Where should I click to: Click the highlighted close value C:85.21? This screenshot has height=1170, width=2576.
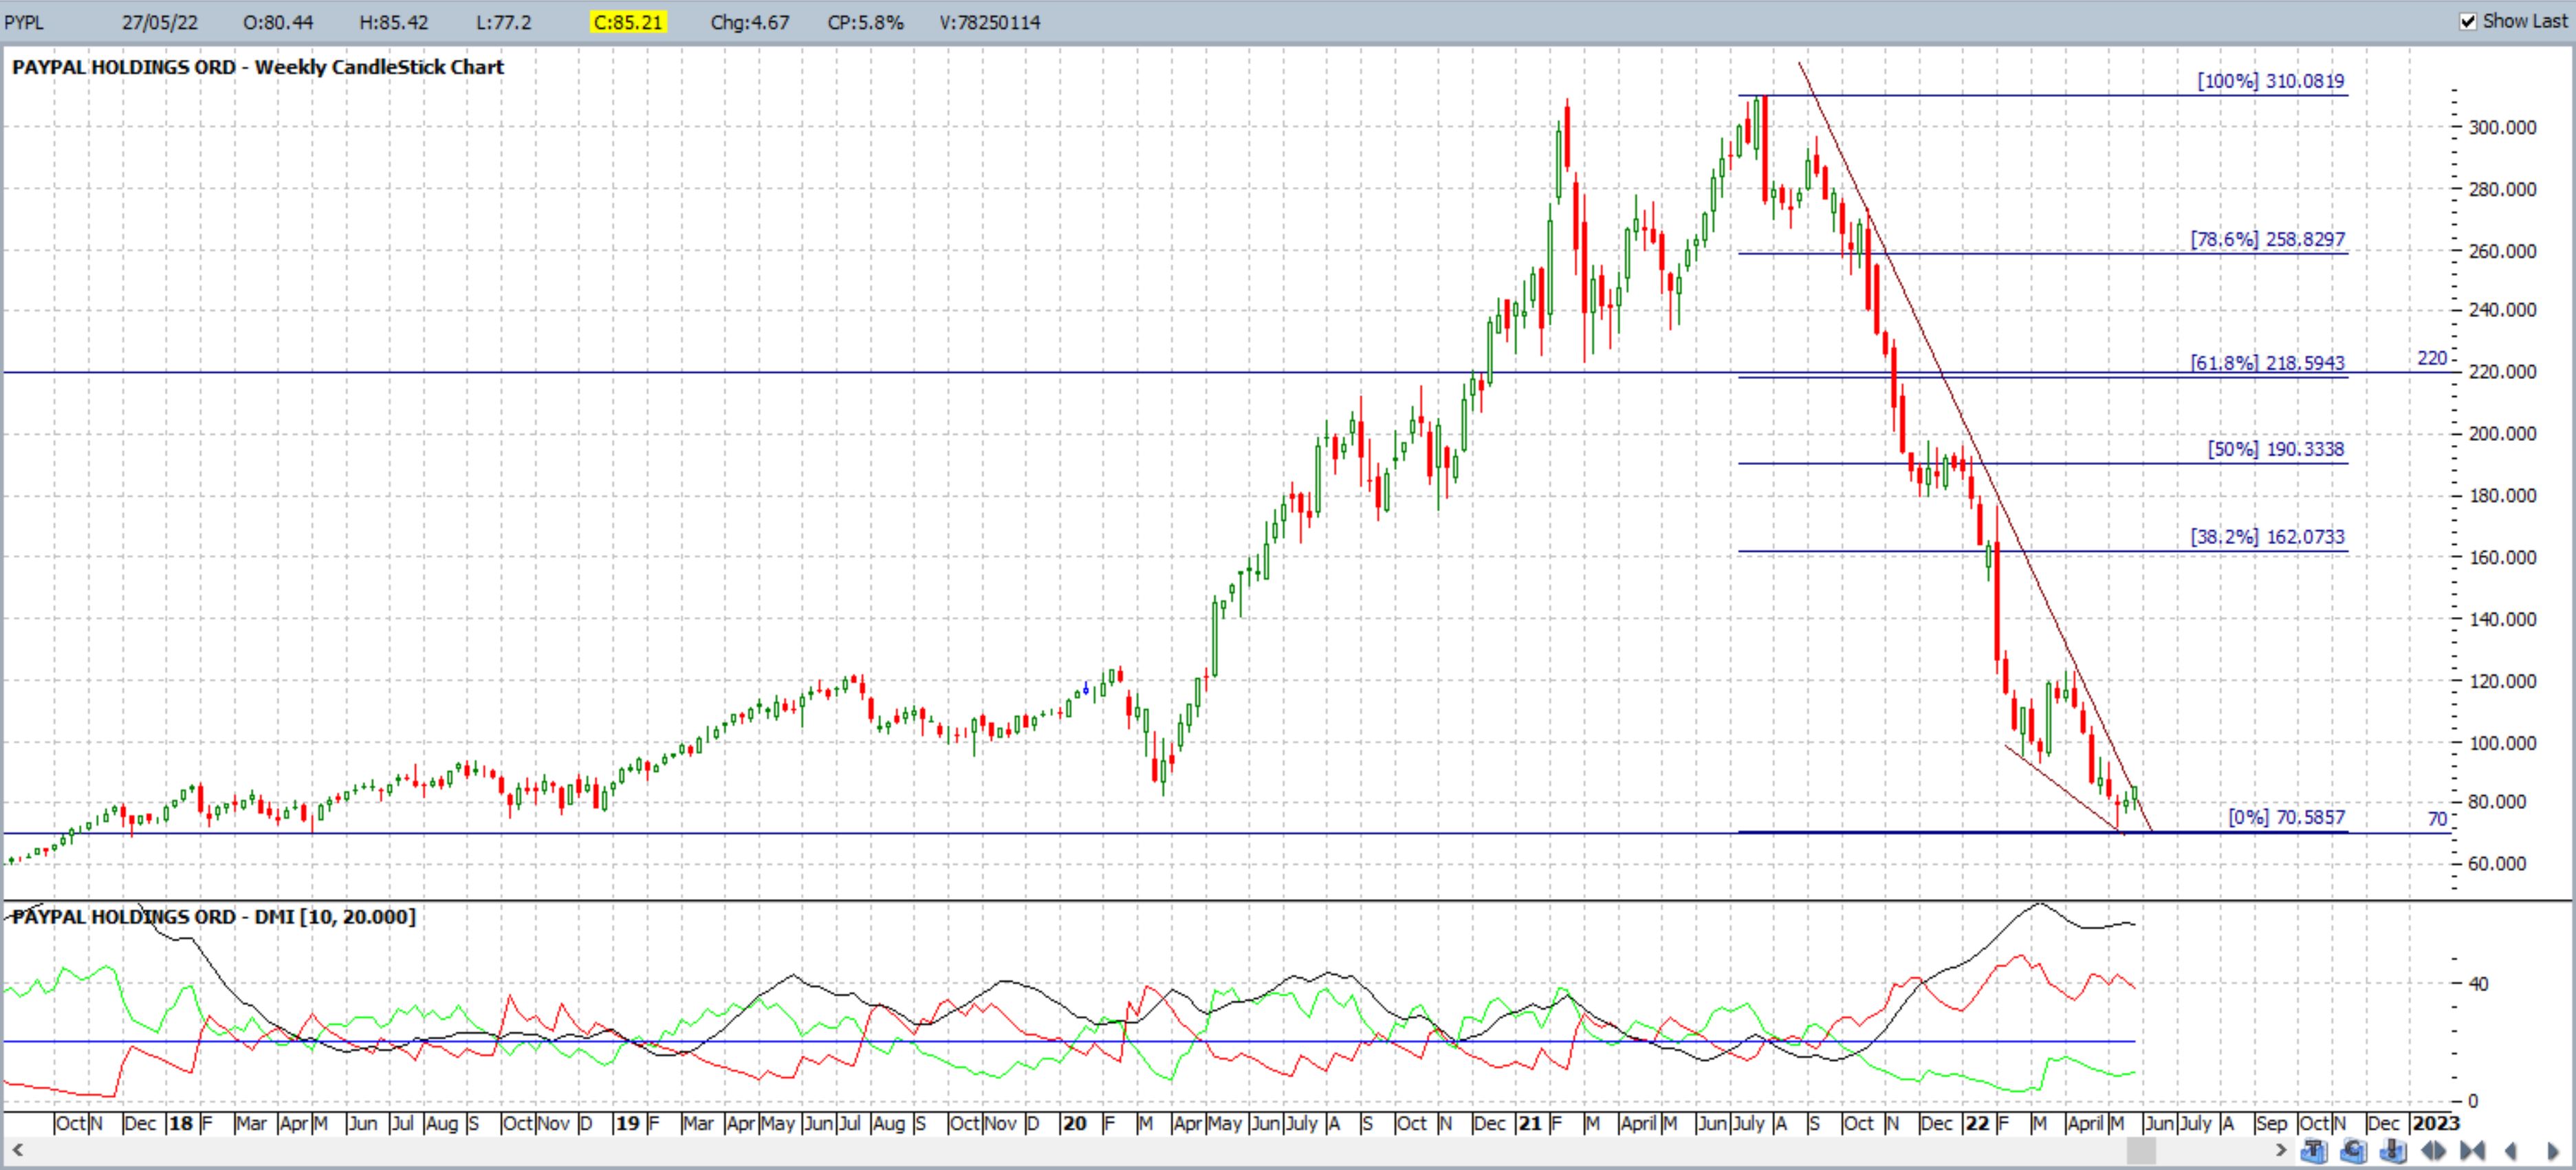point(628,22)
